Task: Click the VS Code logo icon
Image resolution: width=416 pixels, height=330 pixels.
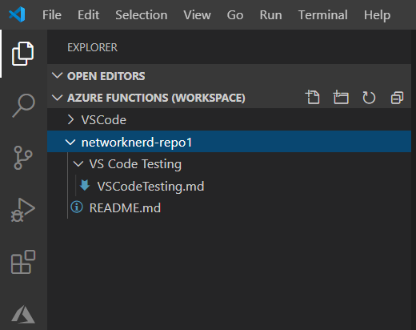Action: coord(17,14)
